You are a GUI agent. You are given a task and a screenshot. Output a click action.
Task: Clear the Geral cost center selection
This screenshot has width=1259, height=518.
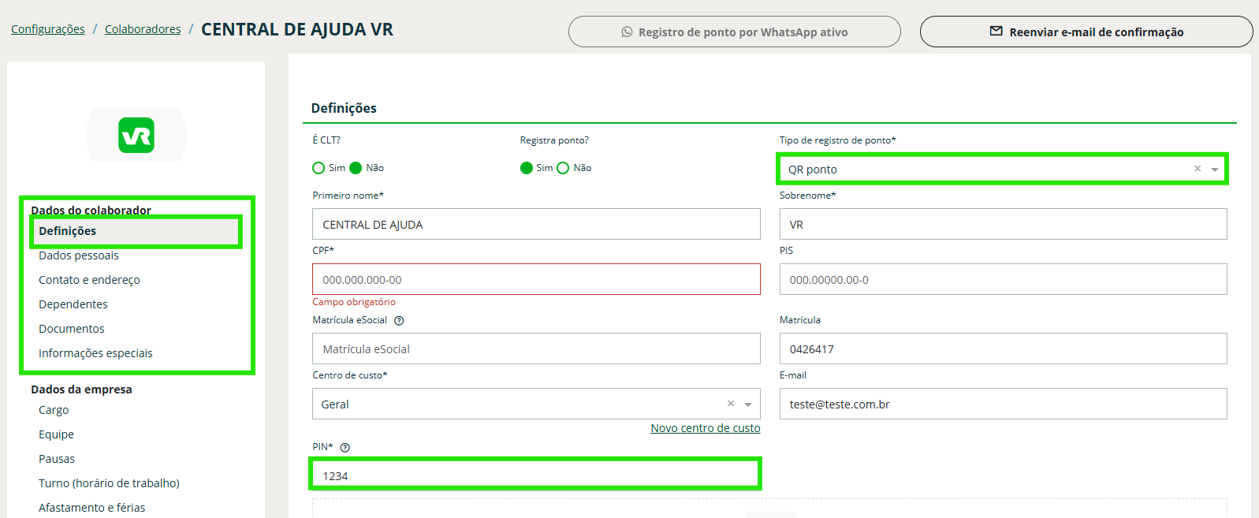tap(731, 404)
